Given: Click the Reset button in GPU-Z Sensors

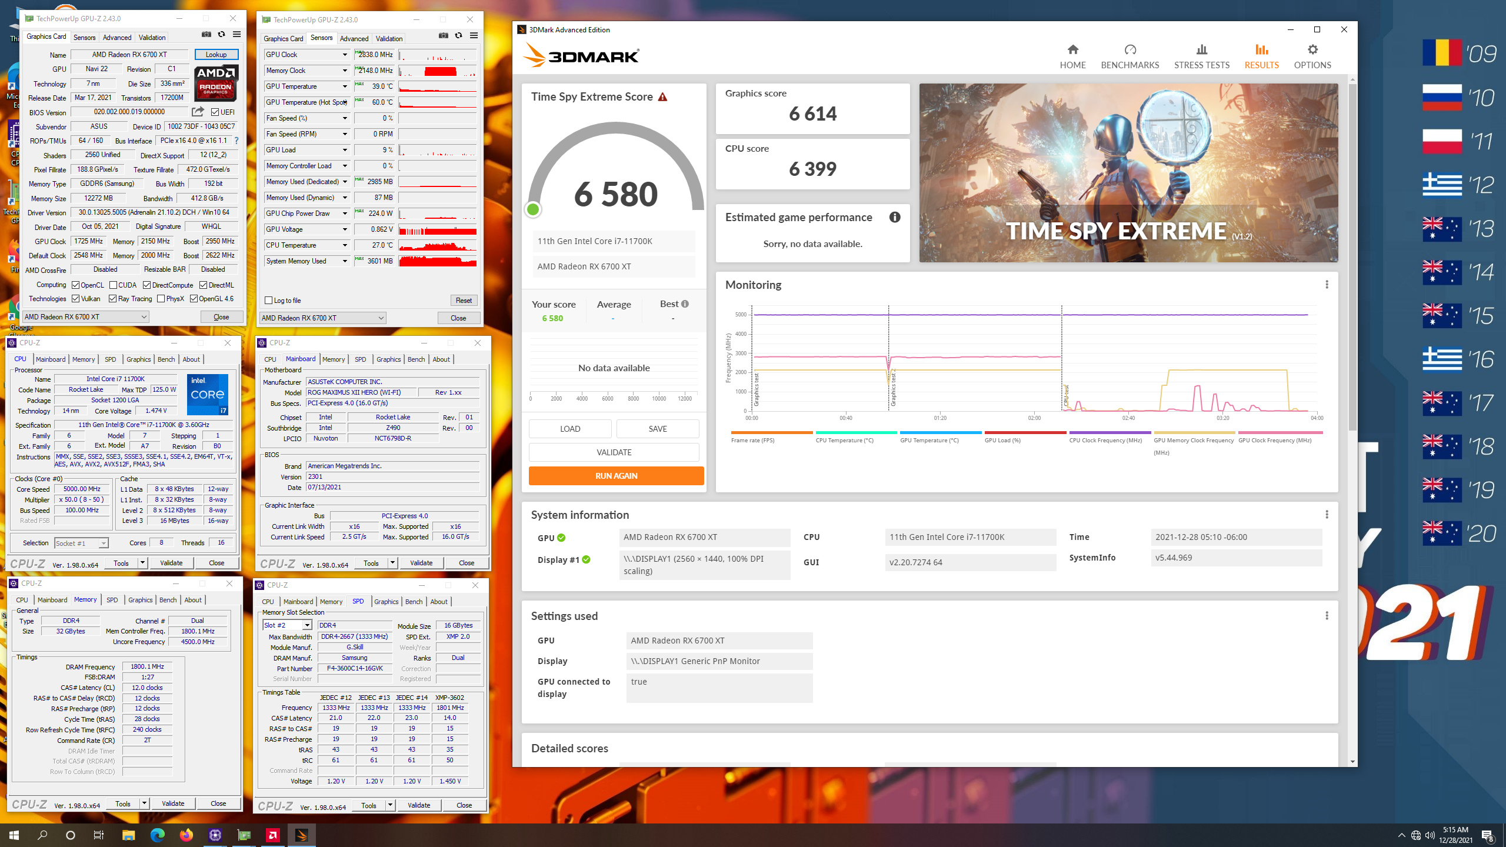Looking at the screenshot, I should (464, 301).
